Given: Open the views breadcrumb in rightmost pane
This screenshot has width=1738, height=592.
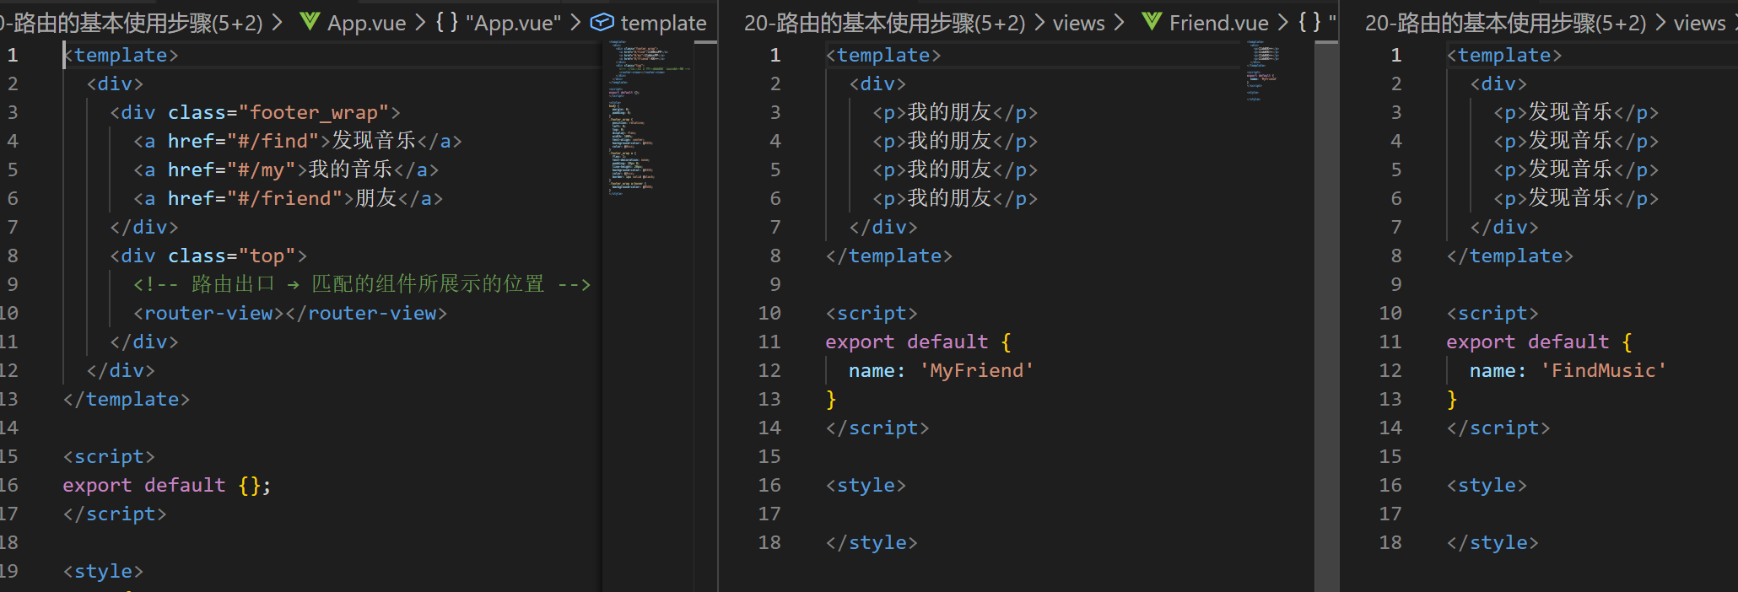Looking at the screenshot, I should tap(1699, 23).
